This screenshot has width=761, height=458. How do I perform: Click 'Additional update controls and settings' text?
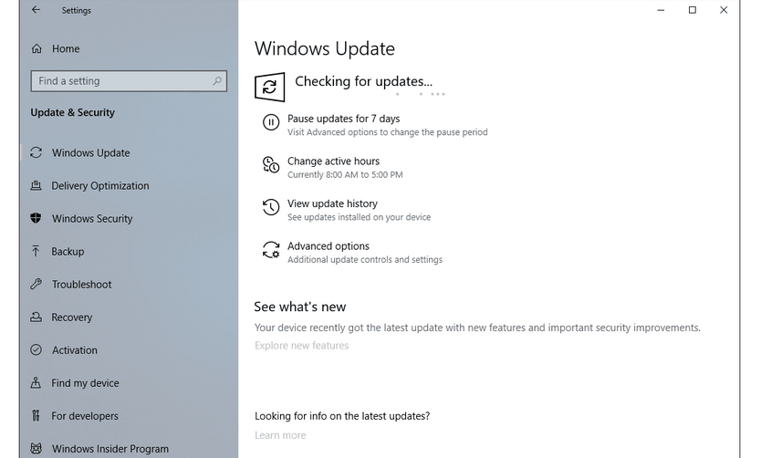click(x=364, y=260)
